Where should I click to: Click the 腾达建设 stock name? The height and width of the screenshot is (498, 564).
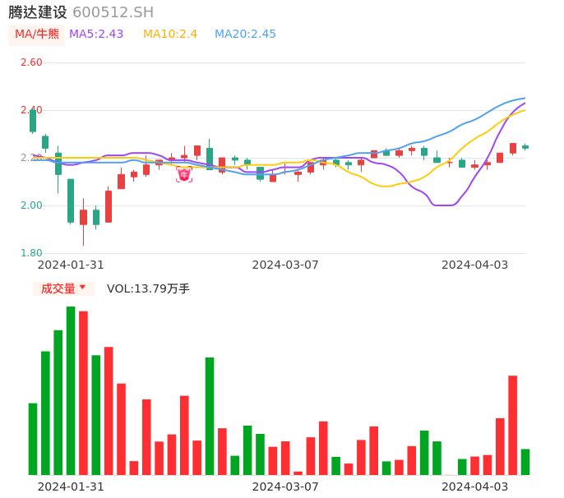[x=38, y=12]
